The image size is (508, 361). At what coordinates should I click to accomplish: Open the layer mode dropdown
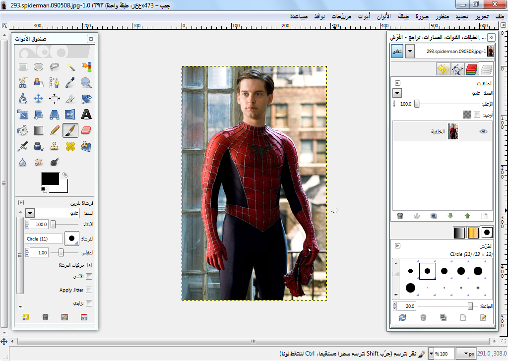(x=397, y=93)
